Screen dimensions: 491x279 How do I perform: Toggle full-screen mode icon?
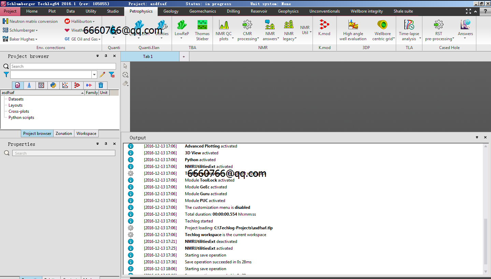tap(468, 11)
